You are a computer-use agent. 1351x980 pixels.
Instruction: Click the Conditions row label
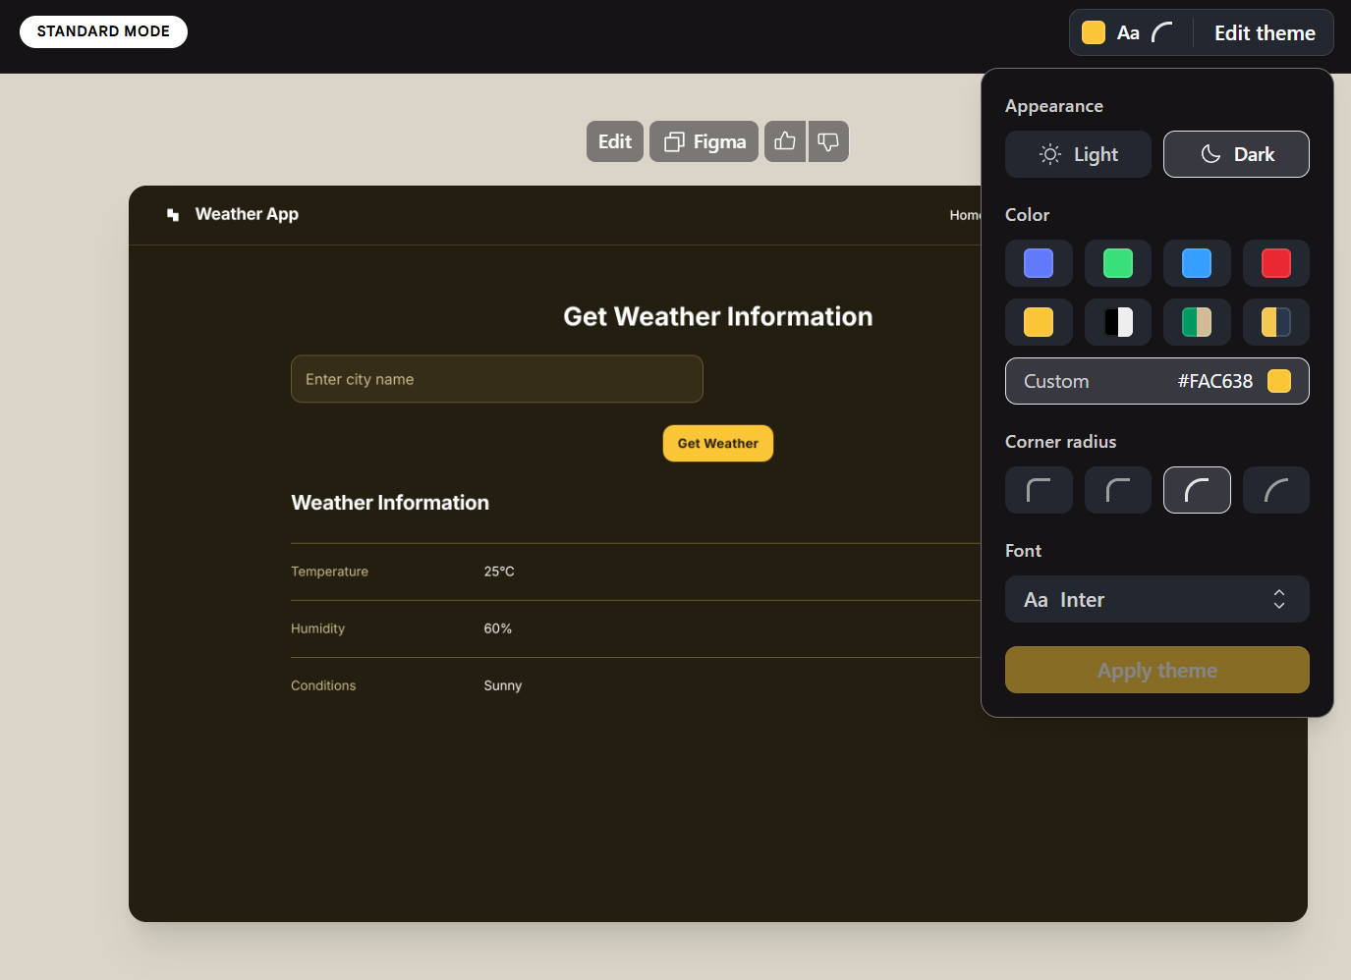[x=323, y=685]
